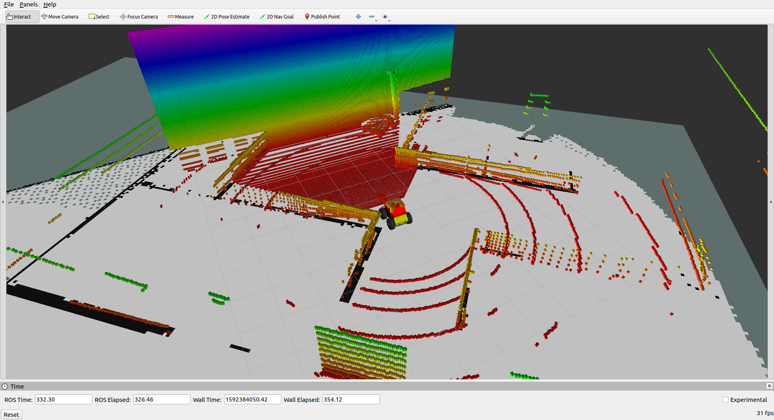The height and width of the screenshot is (420, 774).
Task: Expand the right collapsed side panel handle
Action: [771, 202]
